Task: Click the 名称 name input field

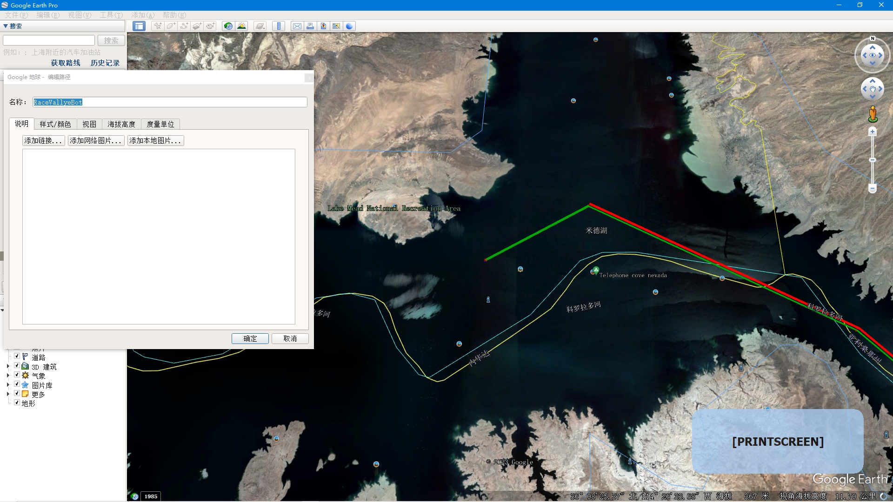Action: pos(170,102)
